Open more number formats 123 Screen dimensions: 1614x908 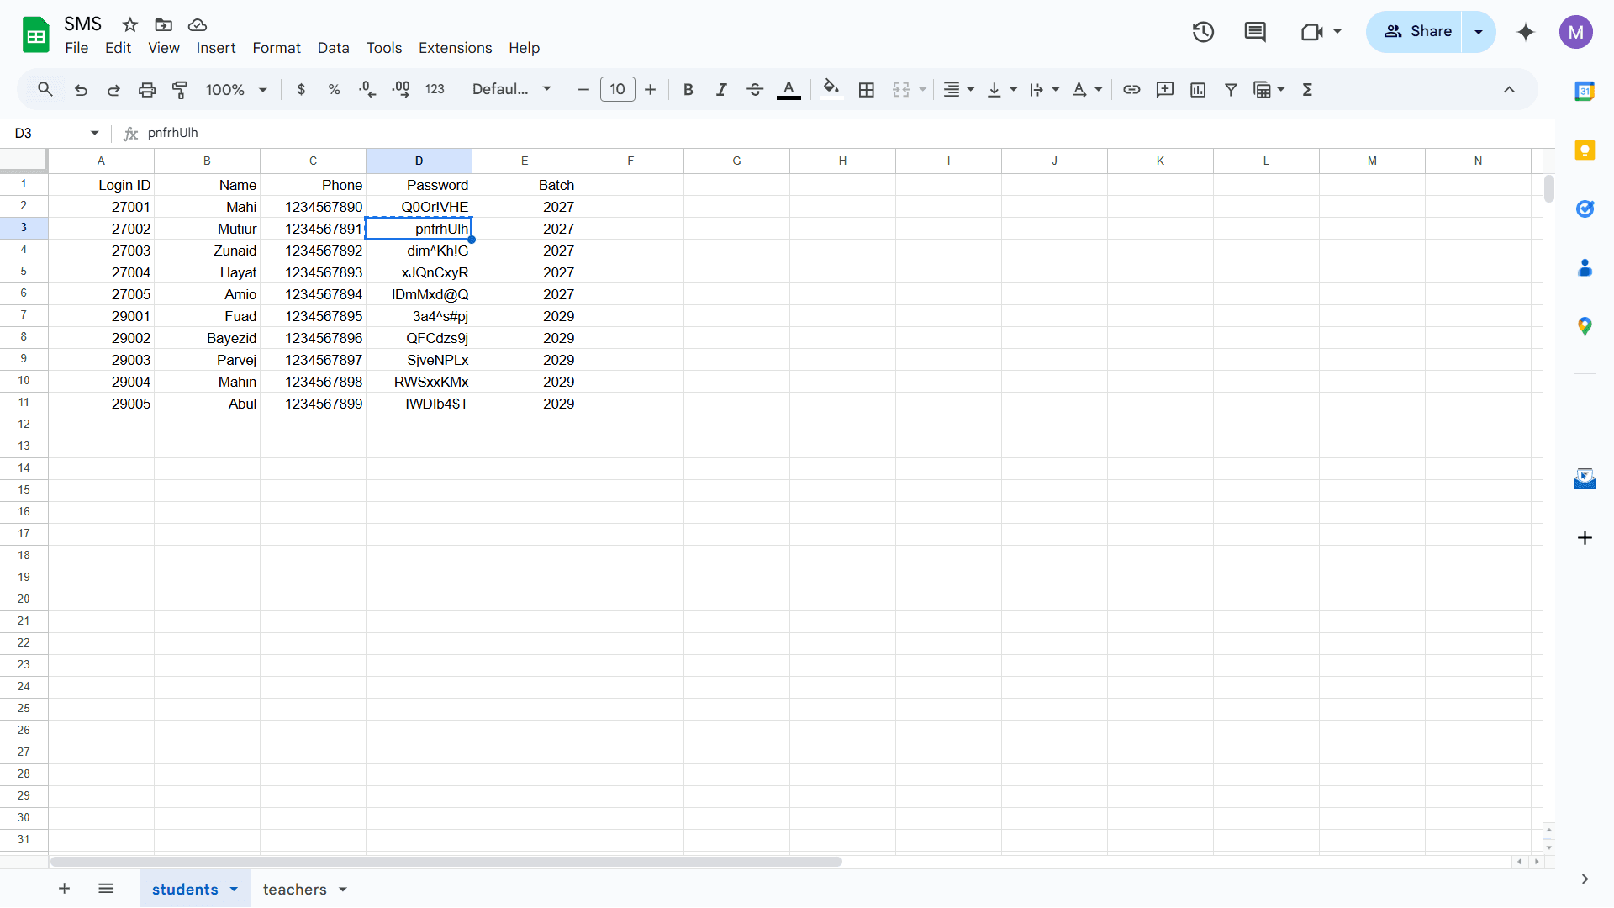[435, 89]
